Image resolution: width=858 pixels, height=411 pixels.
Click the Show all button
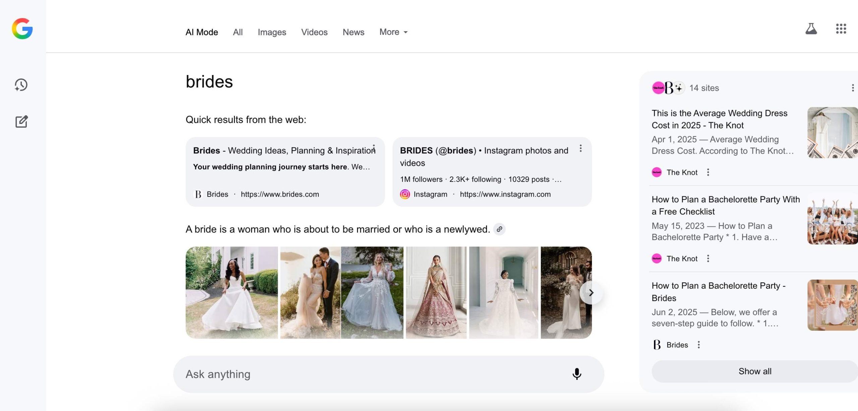coord(755,371)
